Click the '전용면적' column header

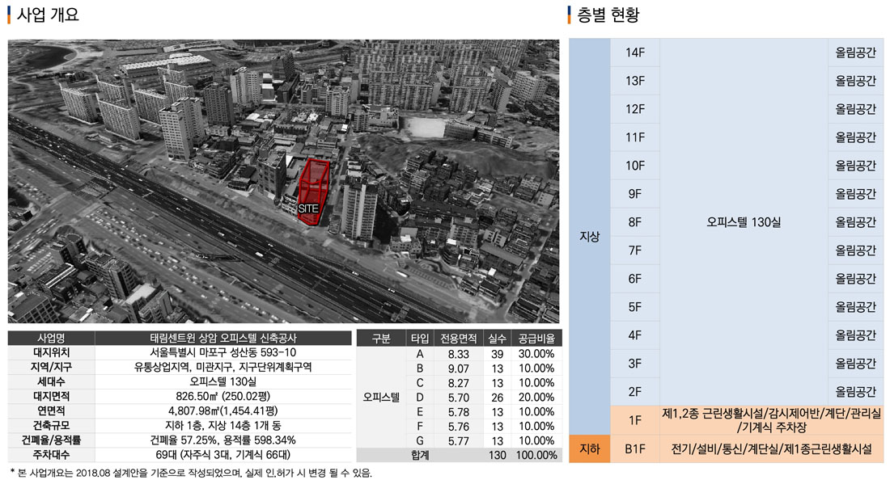click(x=459, y=339)
